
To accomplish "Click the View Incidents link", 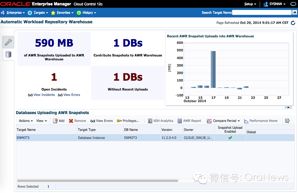I will point(44,95).
